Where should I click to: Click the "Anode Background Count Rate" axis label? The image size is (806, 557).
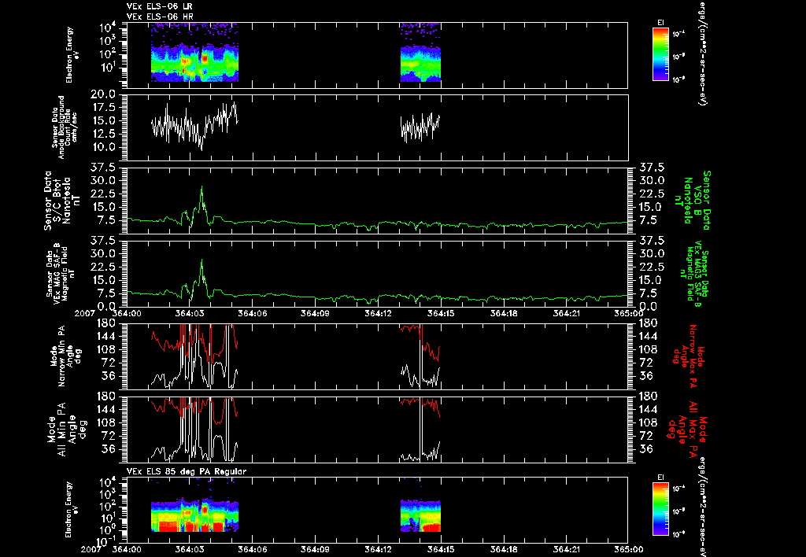65,127
